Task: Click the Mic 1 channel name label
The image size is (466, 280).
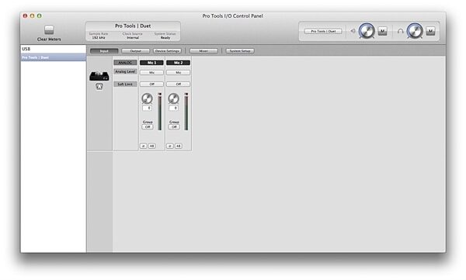Action: click(151, 63)
